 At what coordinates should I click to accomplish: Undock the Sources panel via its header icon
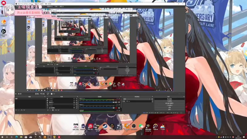point(77,97)
